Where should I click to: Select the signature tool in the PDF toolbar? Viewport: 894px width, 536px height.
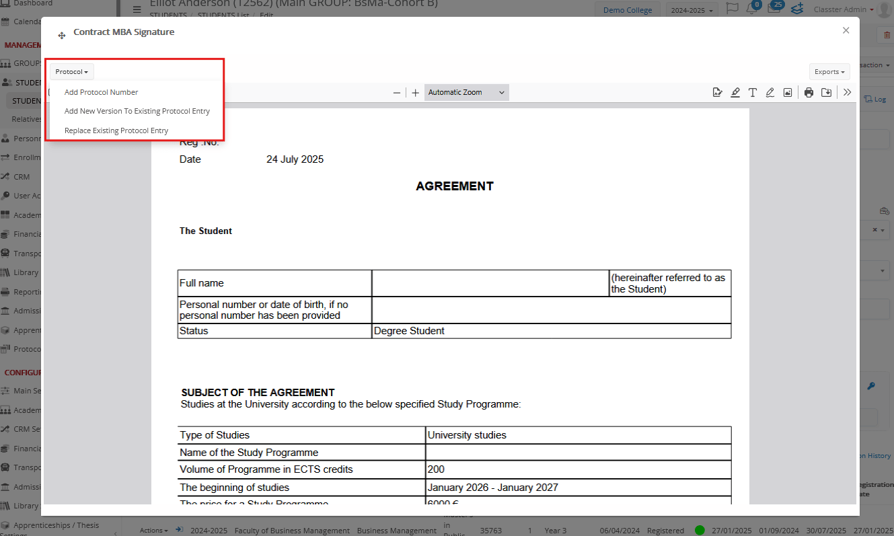(717, 93)
